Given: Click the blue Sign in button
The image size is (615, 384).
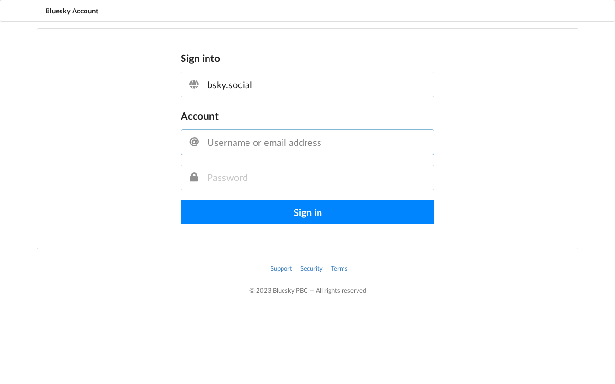Looking at the screenshot, I should tap(307, 212).
